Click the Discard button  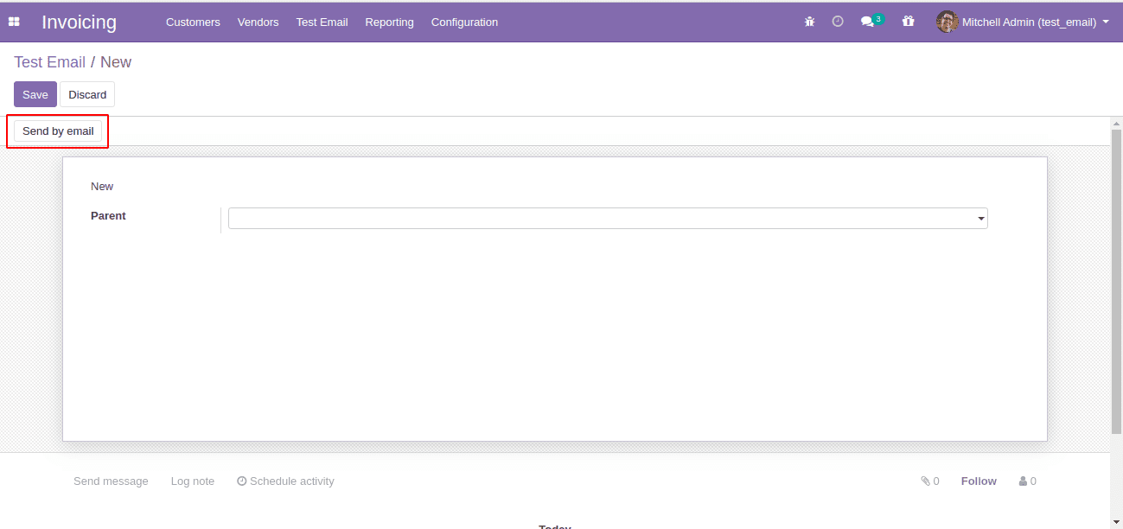[x=87, y=95]
